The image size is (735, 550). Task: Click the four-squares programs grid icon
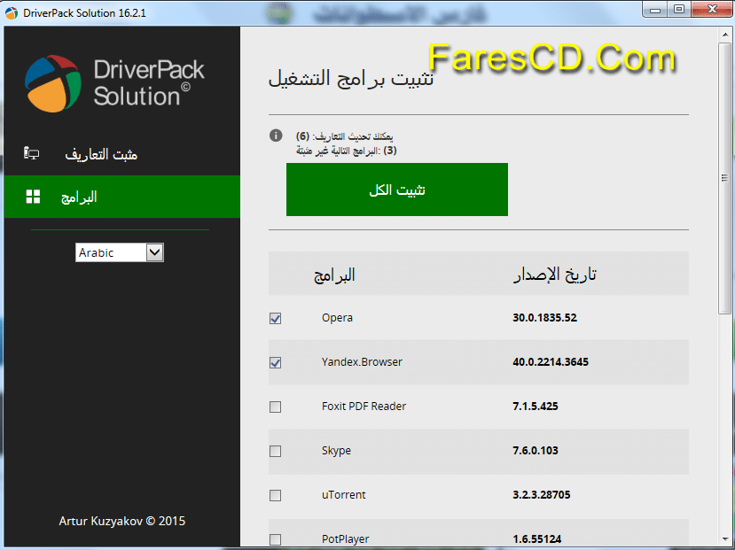[x=33, y=197]
